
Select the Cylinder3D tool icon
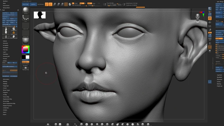pos(14,29)
